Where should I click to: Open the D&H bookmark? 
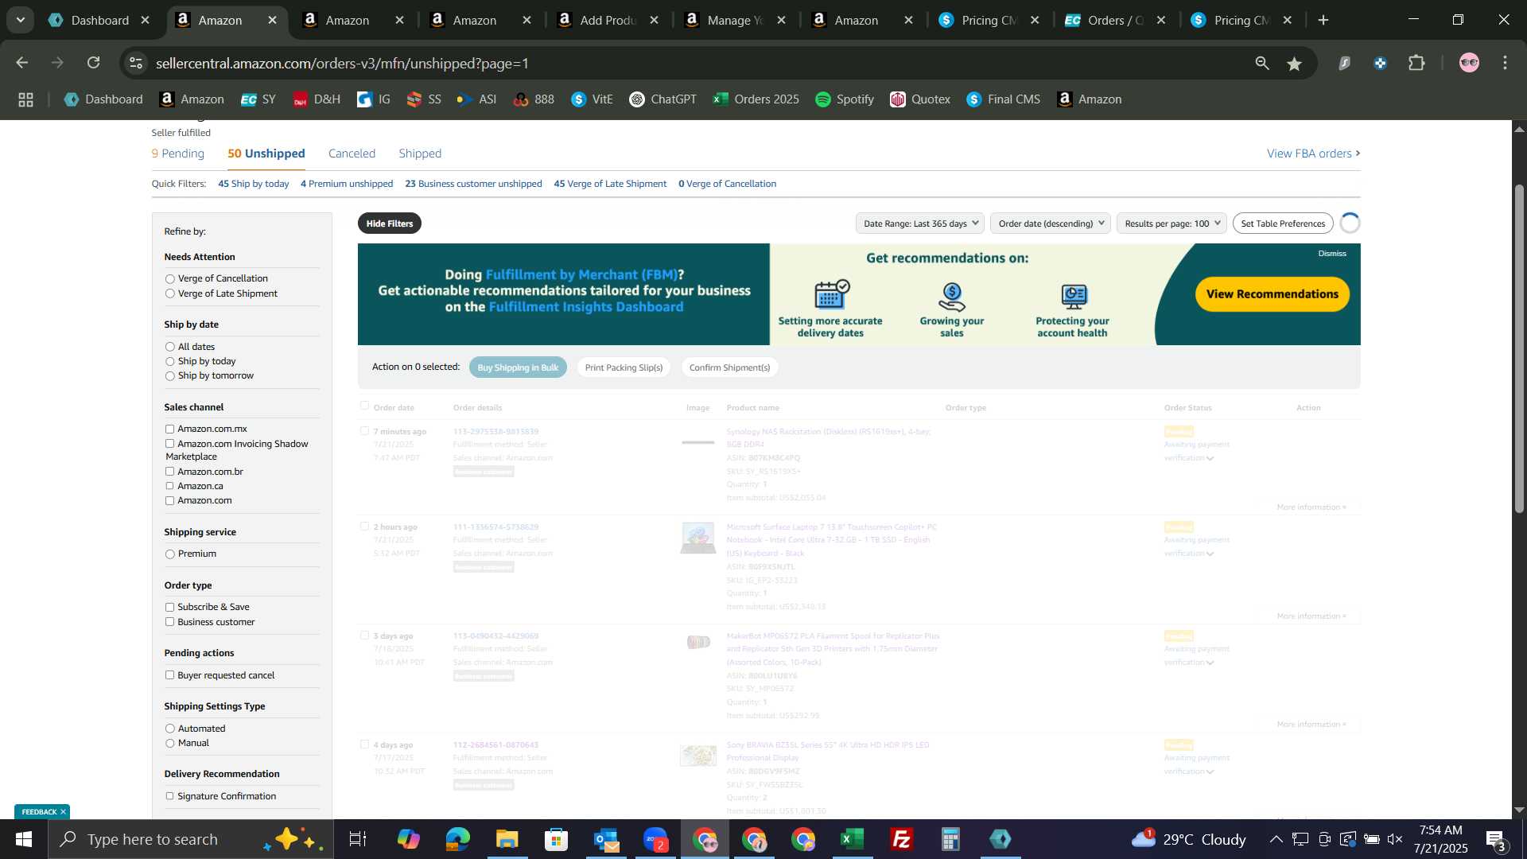pos(317,99)
